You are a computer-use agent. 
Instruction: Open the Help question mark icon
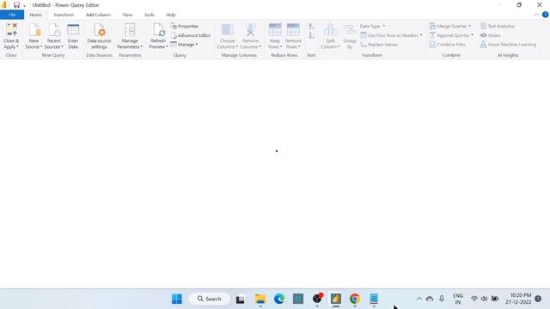[545, 15]
